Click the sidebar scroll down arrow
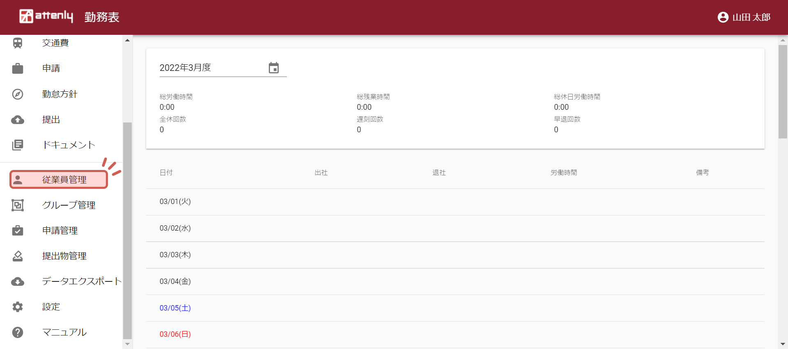788x349 pixels. [127, 344]
